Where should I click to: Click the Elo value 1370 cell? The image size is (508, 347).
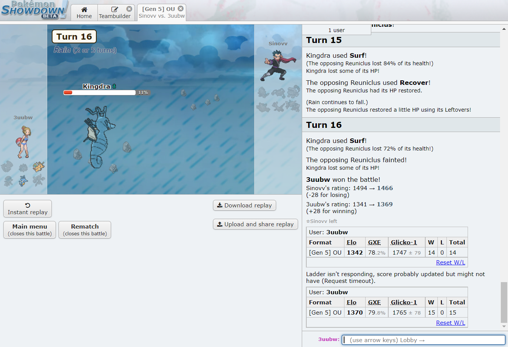click(355, 313)
